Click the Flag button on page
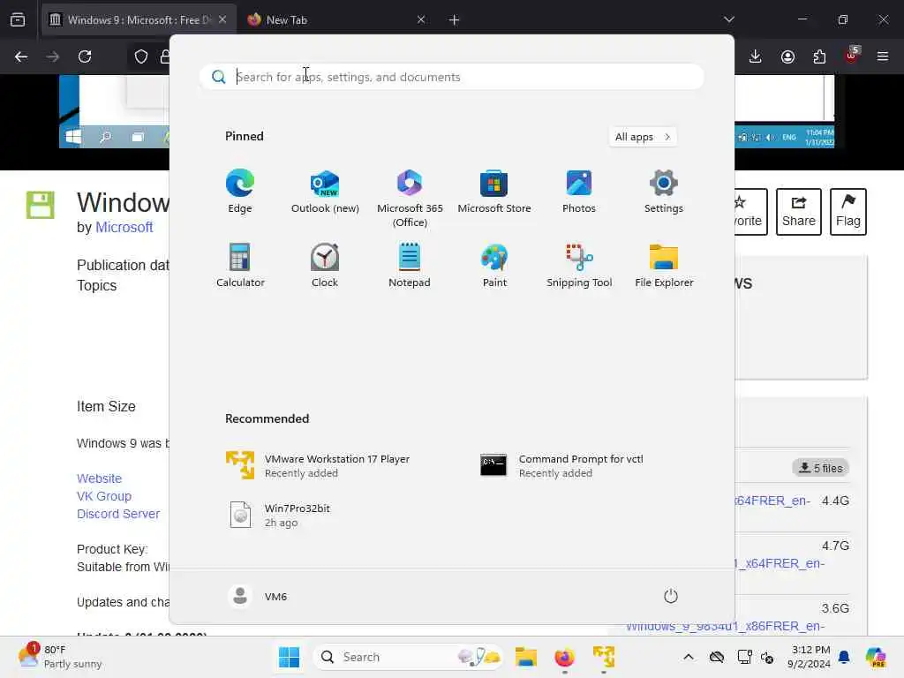The image size is (904, 678). 848,212
